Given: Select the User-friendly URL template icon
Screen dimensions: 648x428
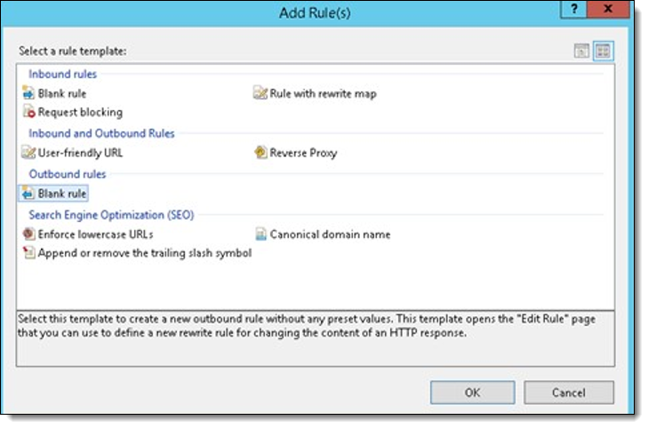Looking at the screenshot, I should click(x=28, y=153).
